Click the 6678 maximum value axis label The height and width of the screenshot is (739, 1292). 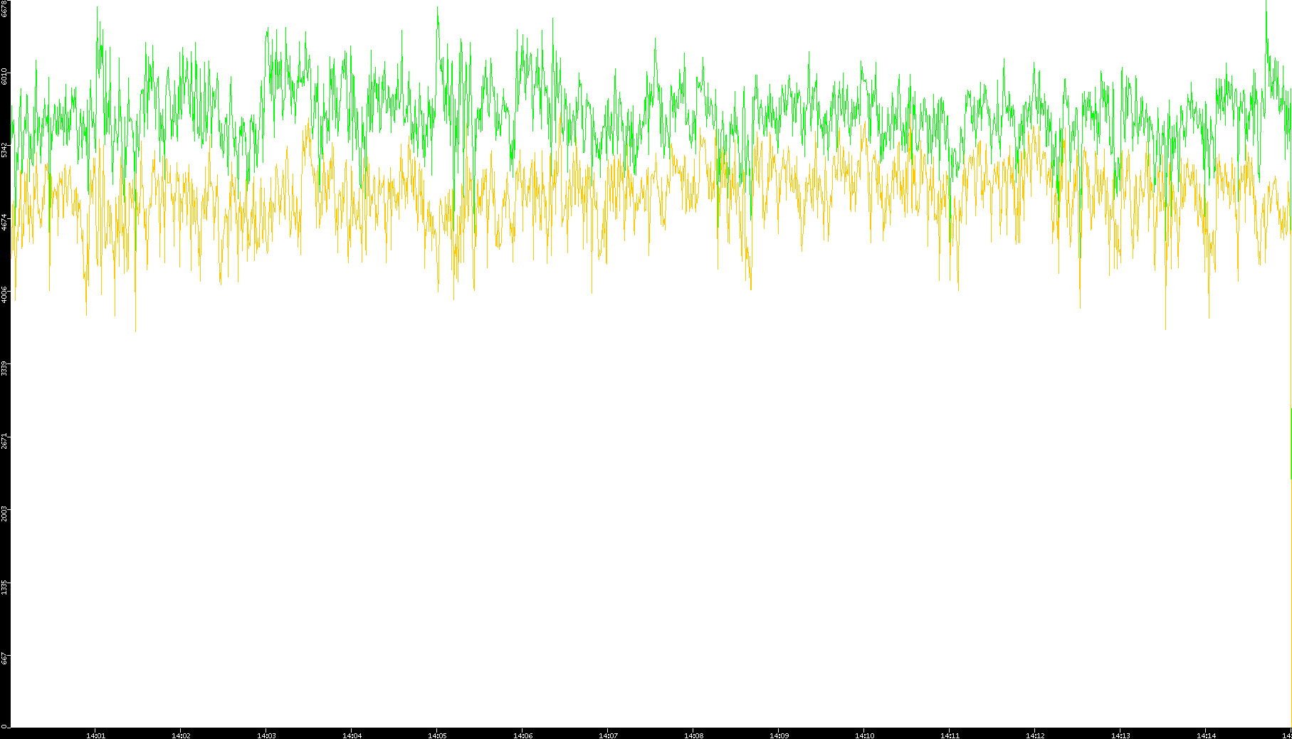(4, 9)
